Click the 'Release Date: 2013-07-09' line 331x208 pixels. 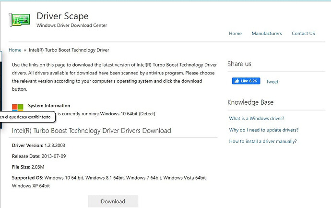pyautogui.click(x=39, y=156)
